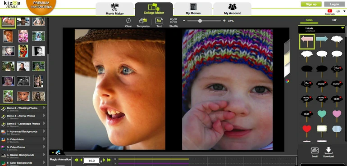The height and width of the screenshot is (166, 347).
Task: Remove the purple timeline track with its X
Action: (115, 164)
